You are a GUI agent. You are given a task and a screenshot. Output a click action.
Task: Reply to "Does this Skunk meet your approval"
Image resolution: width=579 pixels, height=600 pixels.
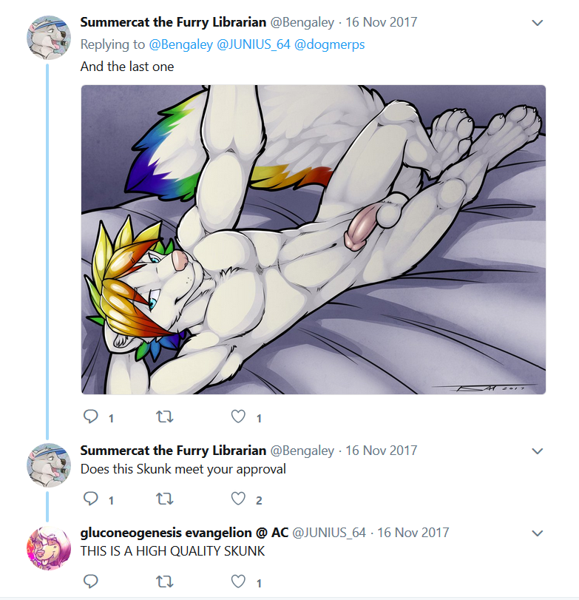91,499
